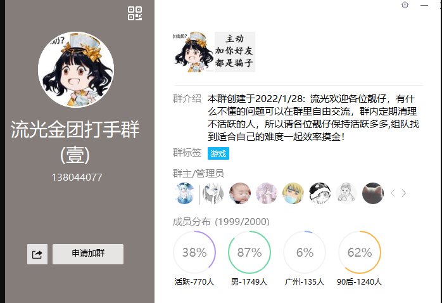This screenshot has width=442, height=303.
Task: Click the 87% male members ring
Action: [x=249, y=252]
